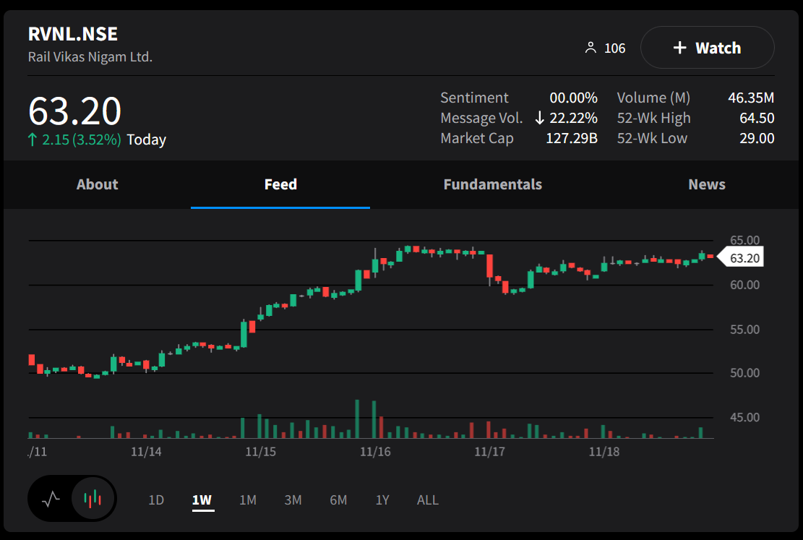
Task: View the ALL timeframe
Action: pyautogui.click(x=427, y=500)
